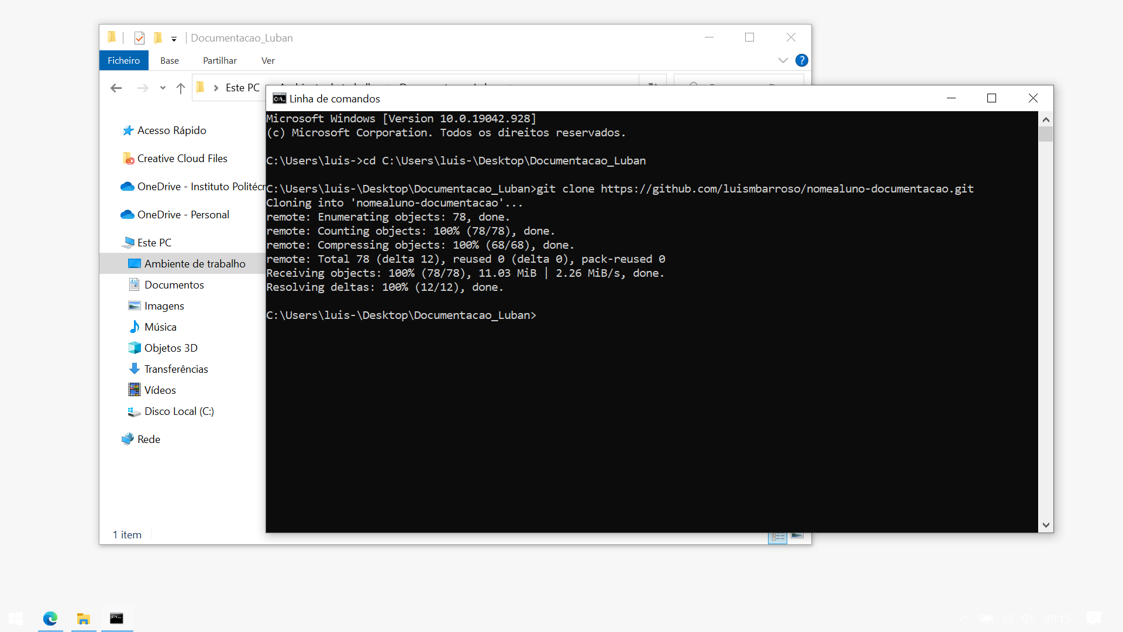Click the Rede network icon
The image size is (1123, 632).
pos(128,439)
